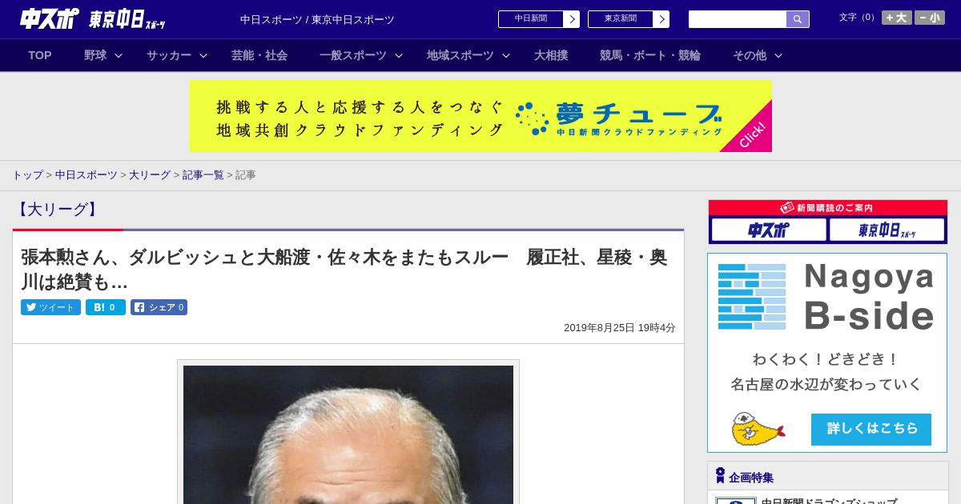Click the 東京中日スポーツ subscription button in sidebar
The width and height of the screenshot is (961, 504).
click(x=887, y=230)
